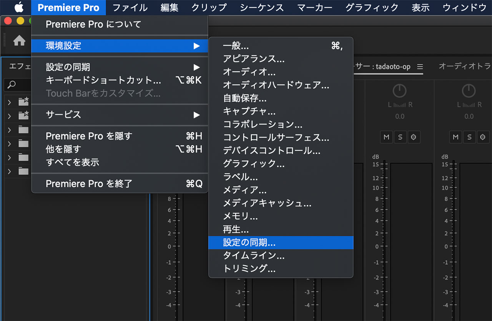
Task: Click pan value 0.0 under オーディオトラ tab
Action: click(x=469, y=117)
